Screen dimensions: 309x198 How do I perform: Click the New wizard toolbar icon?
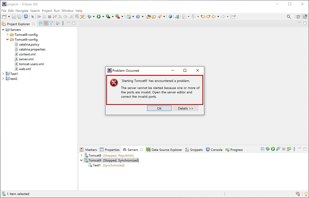pyautogui.click(x=4, y=17)
